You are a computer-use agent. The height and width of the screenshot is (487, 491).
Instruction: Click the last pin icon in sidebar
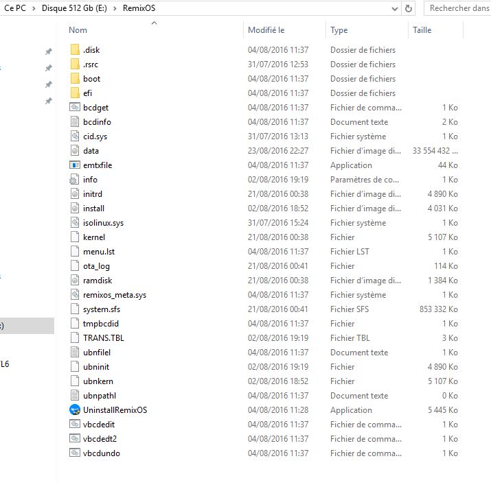[49, 101]
